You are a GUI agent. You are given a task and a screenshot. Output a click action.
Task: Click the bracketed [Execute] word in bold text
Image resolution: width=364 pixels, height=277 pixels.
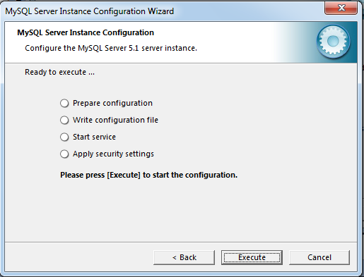tap(124, 175)
